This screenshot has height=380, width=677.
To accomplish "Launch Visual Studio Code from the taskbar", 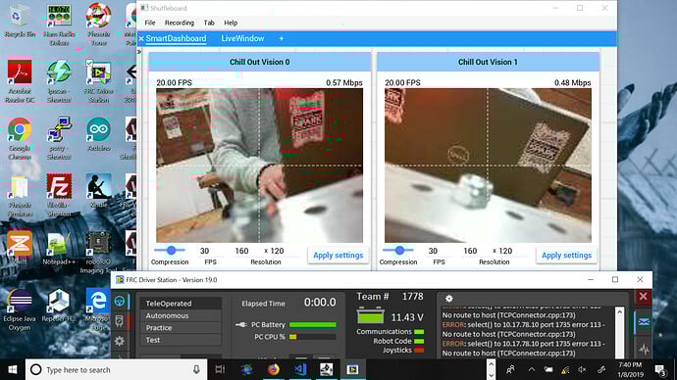I will click(x=299, y=369).
